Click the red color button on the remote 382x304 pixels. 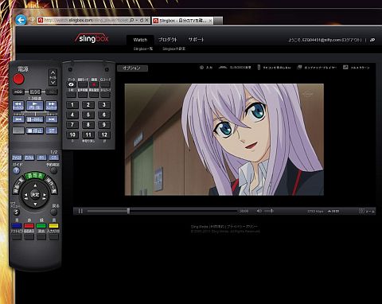(x=29, y=226)
